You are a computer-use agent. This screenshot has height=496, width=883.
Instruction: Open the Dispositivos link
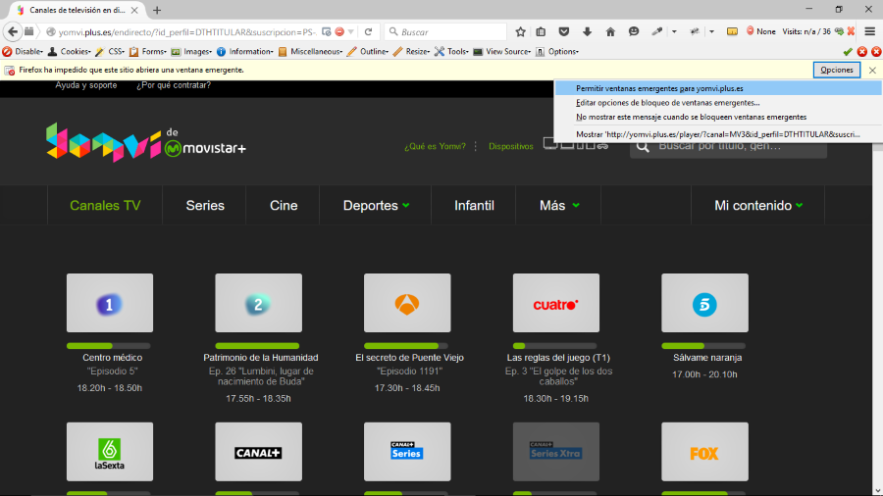tap(511, 146)
